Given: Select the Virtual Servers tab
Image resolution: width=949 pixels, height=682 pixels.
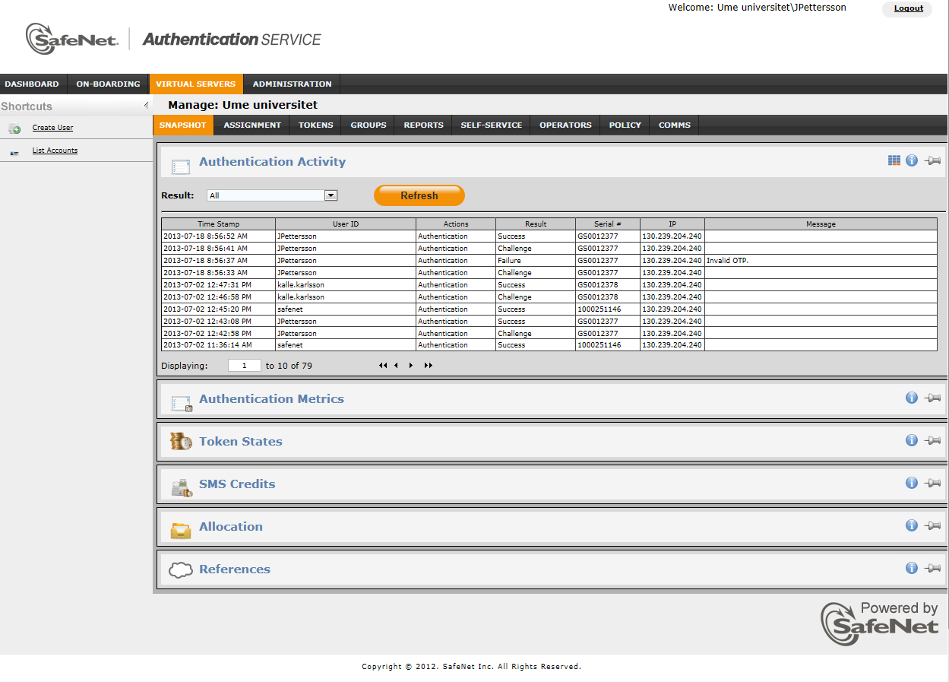Looking at the screenshot, I should (196, 84).
